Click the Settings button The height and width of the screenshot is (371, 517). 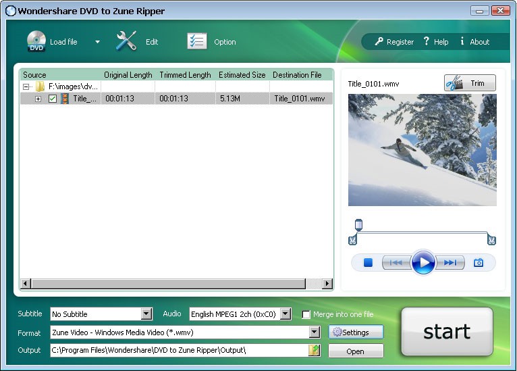pos(356,332)
